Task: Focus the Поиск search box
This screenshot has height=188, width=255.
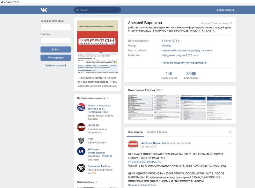Action: pos(98,10)
